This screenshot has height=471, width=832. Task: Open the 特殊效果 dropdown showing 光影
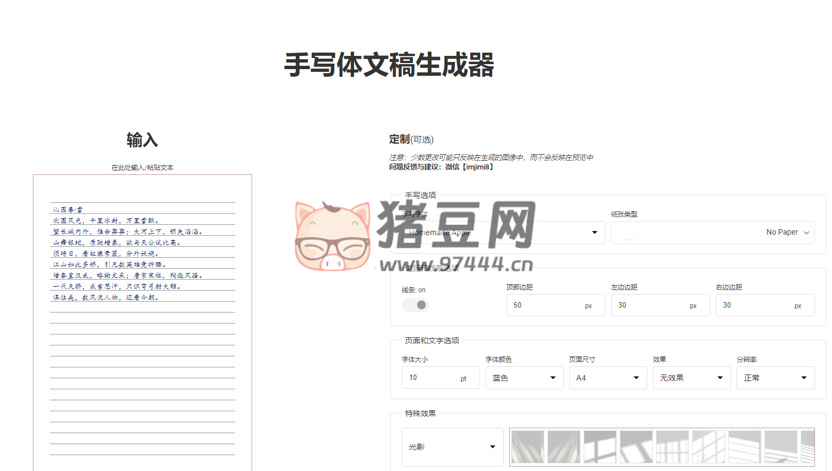452,447
